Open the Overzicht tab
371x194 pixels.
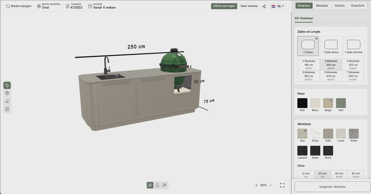point(358,6)
